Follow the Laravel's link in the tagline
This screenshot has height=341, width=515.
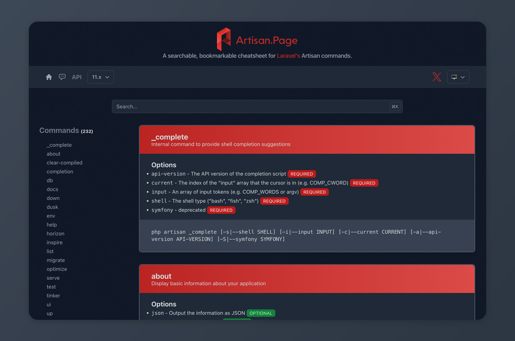[288, 56]
